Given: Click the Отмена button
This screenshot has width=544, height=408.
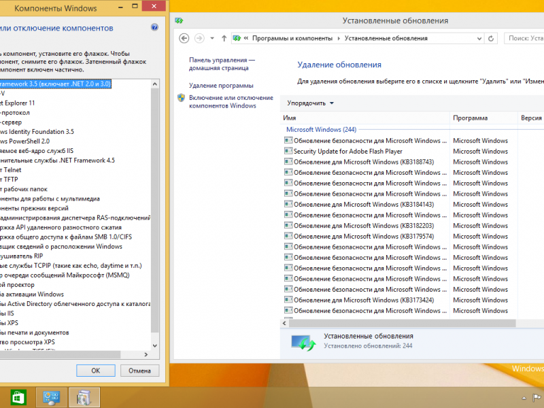Looking at the screenshot, I should tap(140, 371).
